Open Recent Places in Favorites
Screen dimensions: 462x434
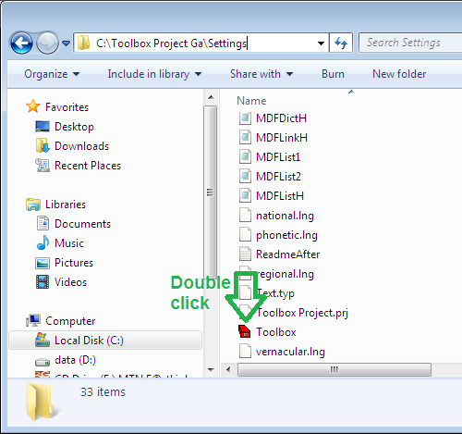tap(88, 166)
